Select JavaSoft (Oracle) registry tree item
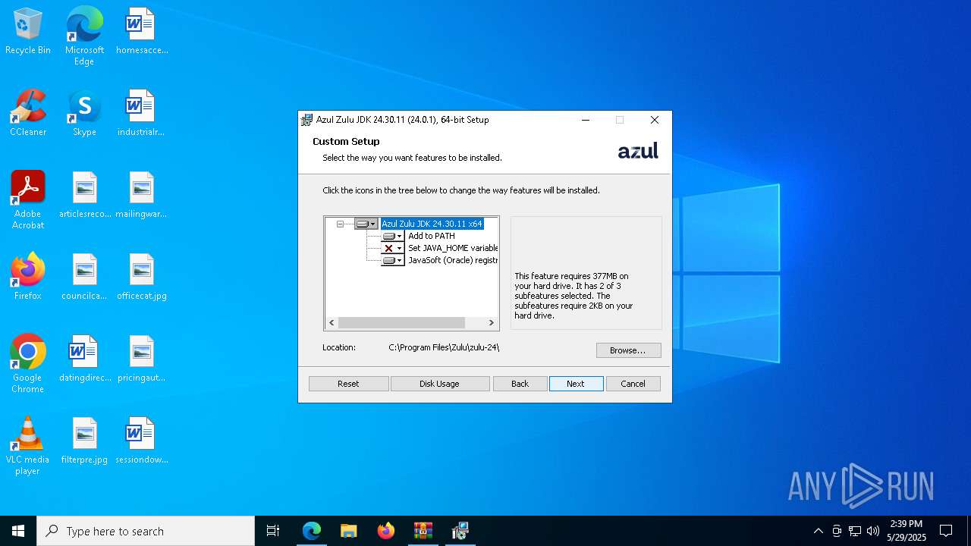The height and width of the screenshot is (546, 971). [453, 260]
